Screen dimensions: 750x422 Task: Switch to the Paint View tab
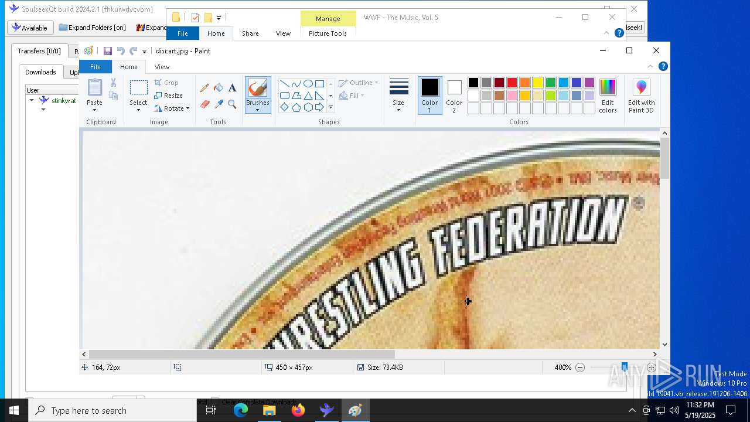[x=162, y=67]
